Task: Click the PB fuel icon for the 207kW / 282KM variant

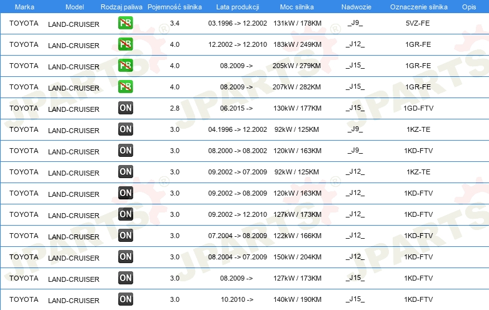Action: [126, 87]
